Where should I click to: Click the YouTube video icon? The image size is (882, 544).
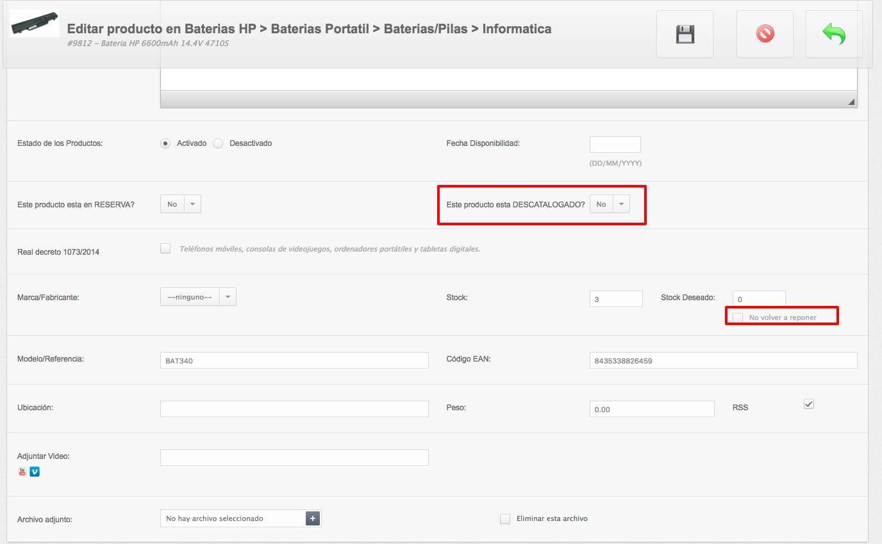coord(22,472)
